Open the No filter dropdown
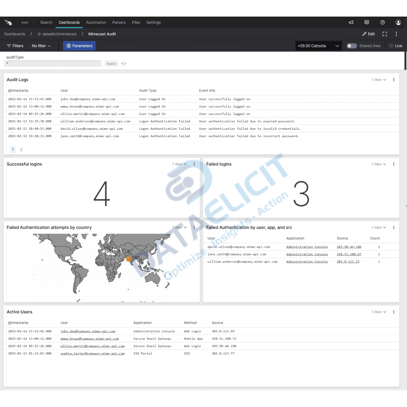 pos(41,46)
